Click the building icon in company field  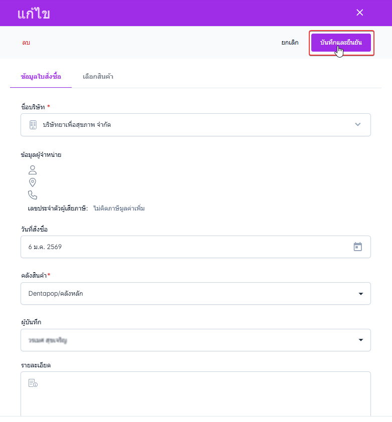click(x=33, y=125)
